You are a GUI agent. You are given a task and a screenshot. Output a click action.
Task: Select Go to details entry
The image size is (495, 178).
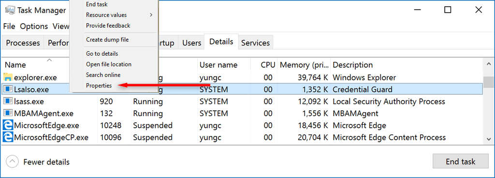click(x=102, y=54)
